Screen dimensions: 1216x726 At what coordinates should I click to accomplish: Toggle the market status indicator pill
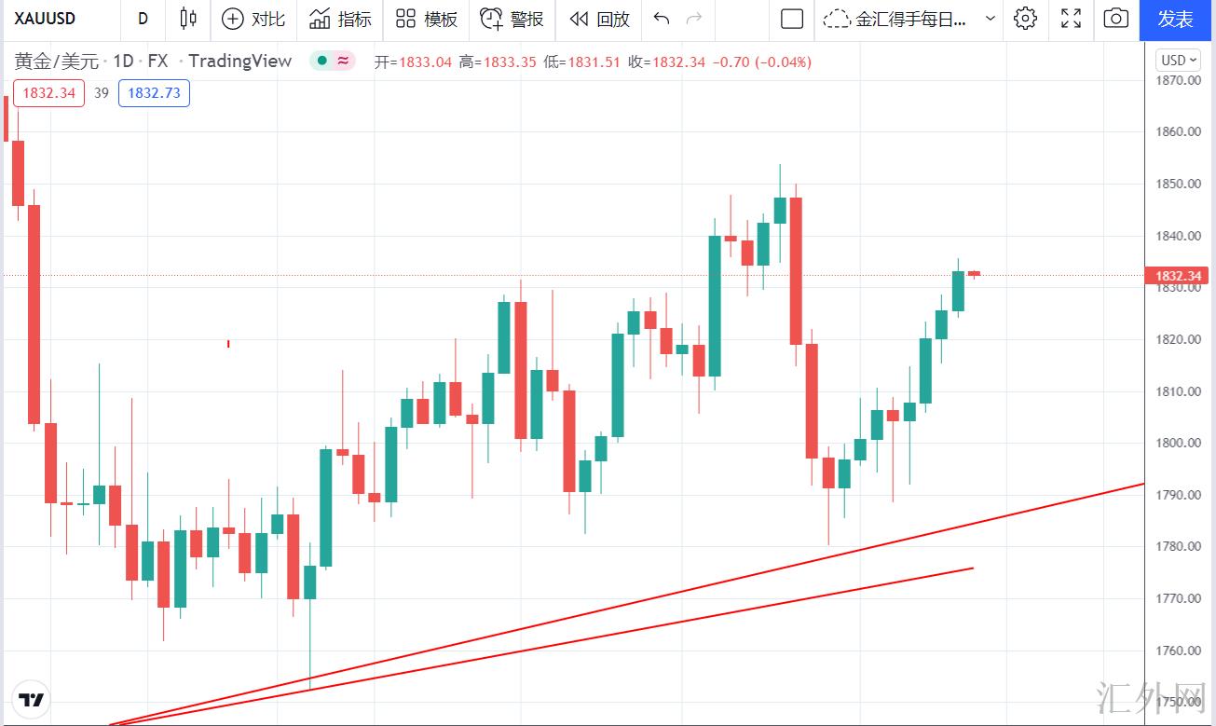point(334,62)
